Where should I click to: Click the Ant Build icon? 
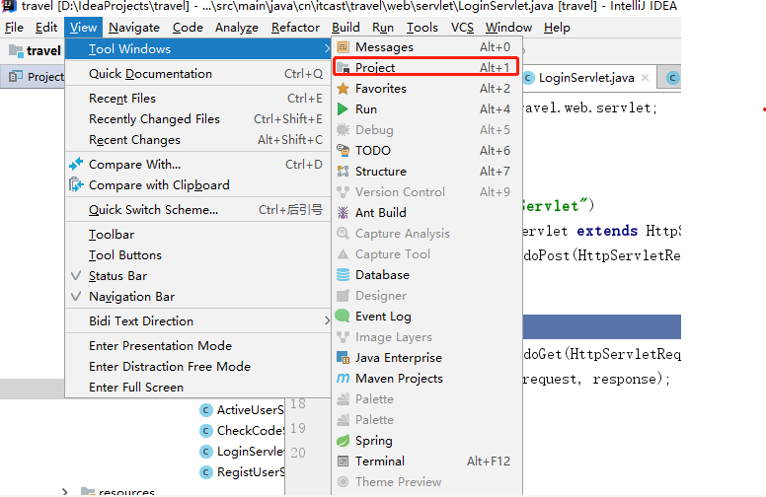[343, 213]
